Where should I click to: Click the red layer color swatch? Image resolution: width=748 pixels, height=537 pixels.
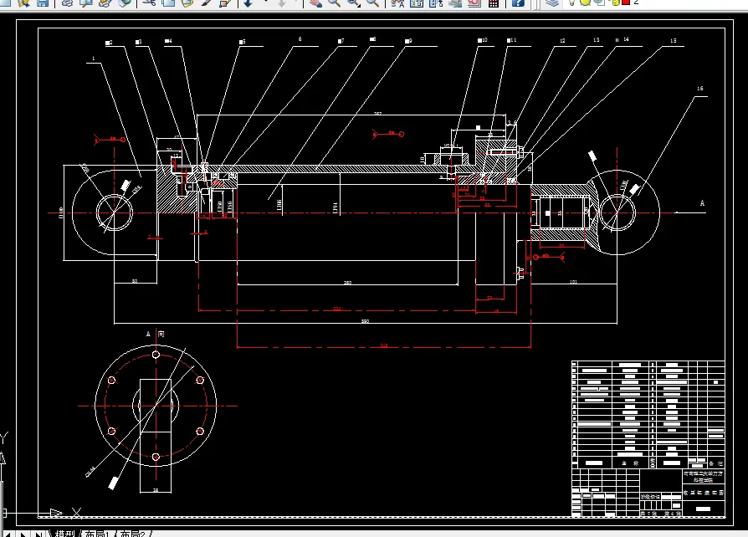click(625, 2)
